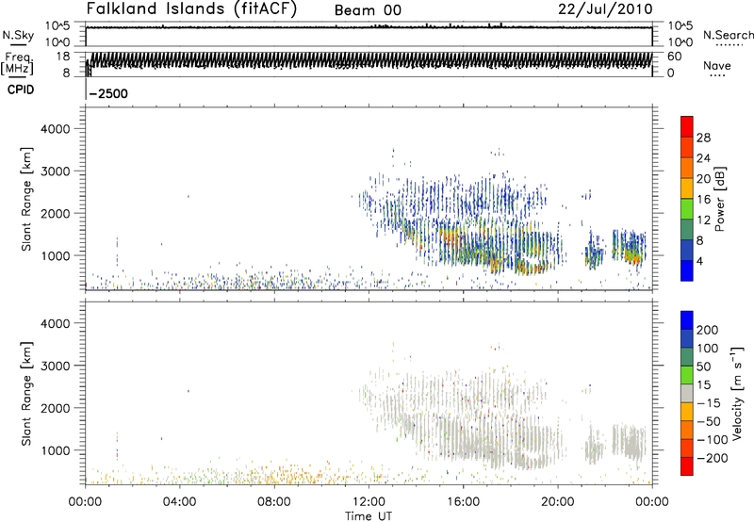
Task: Pick the yellow 16–20 dB Power color segment
Action: [687, 188]
